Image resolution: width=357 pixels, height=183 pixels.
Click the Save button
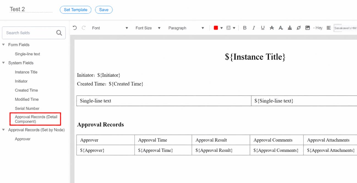pyautogui.click(x=104, y=10)
